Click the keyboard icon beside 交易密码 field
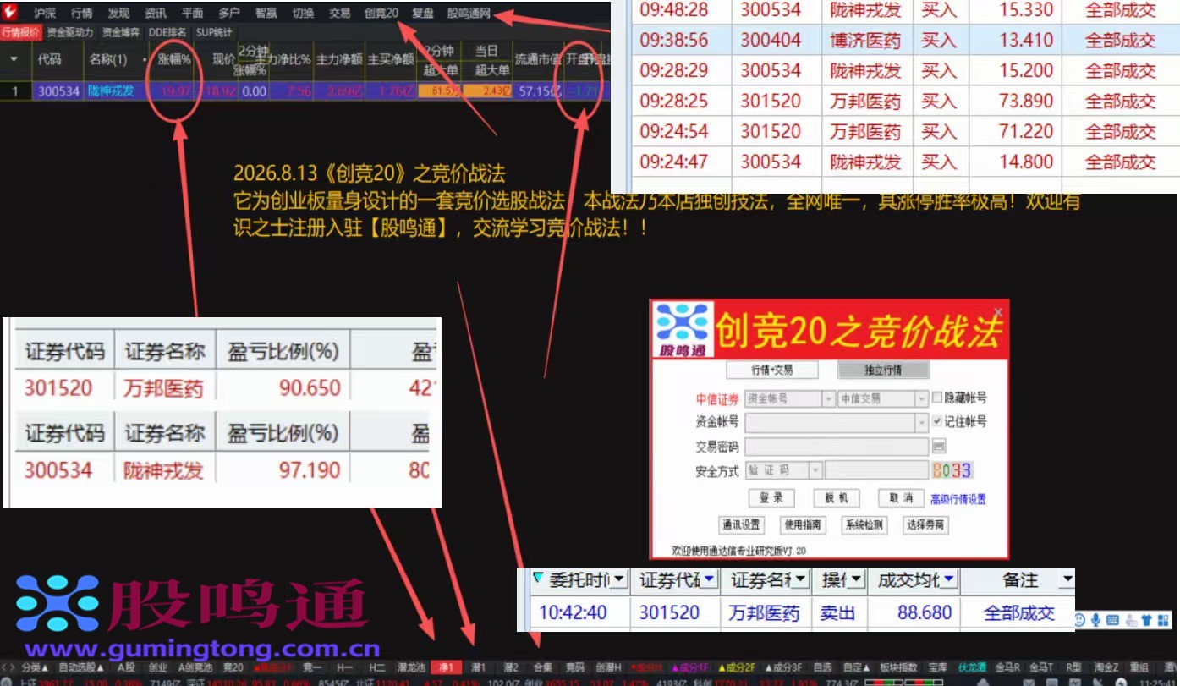Screen dimensions: 1180x686 point(938,446)
